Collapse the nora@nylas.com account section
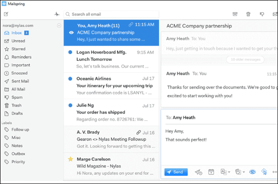The image size is (278, 184). coord(59,25)
